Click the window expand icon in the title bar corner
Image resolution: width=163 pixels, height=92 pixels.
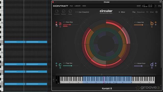(160, 2)
